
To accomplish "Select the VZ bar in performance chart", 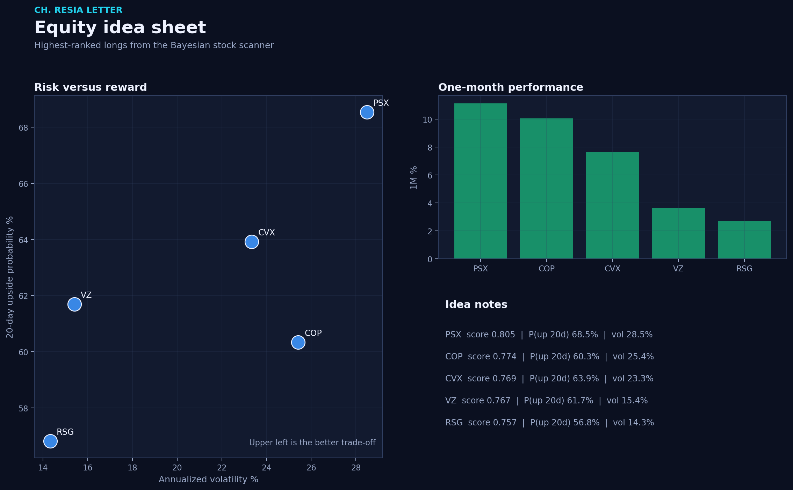I will (678, 233).
